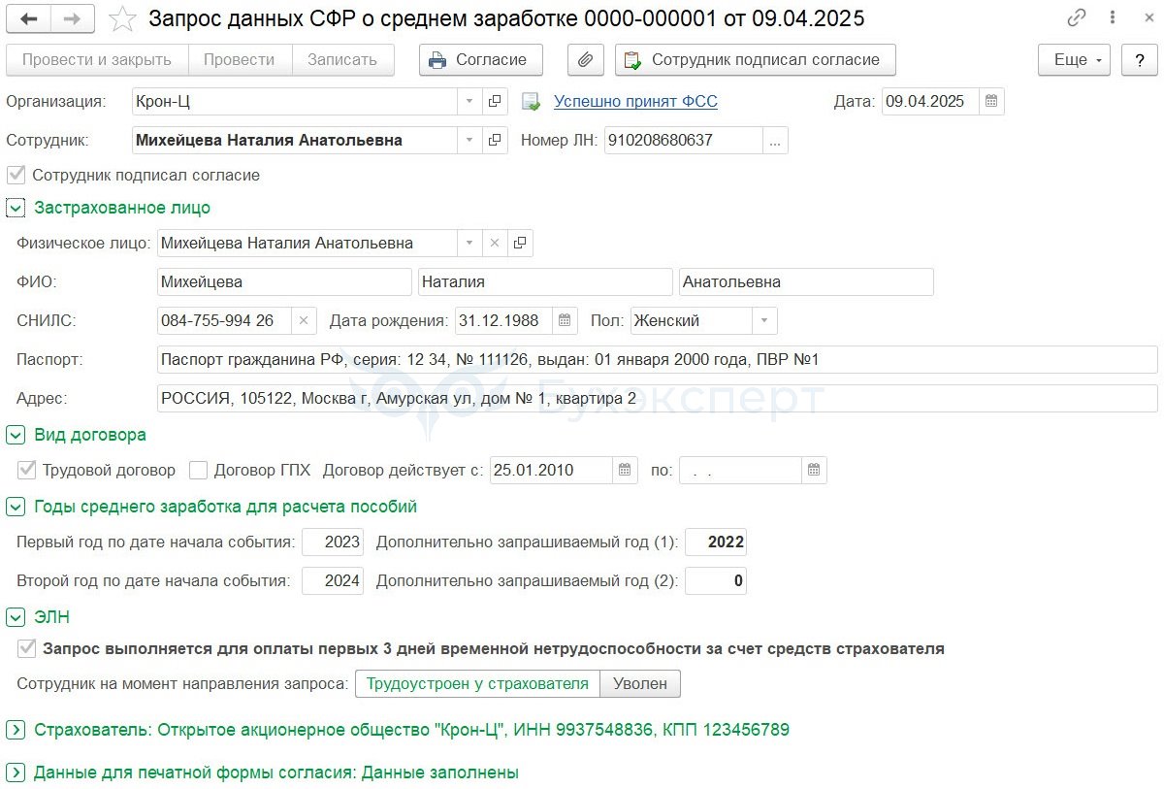Expand the Страхователь details section
The height and width of the screenshot is (789, 1164).
click(16, 730)
